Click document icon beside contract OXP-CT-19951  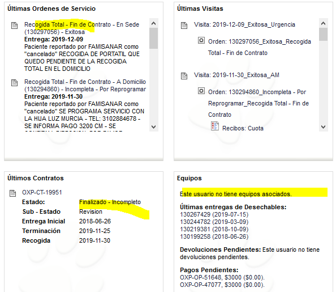(13, 193)
